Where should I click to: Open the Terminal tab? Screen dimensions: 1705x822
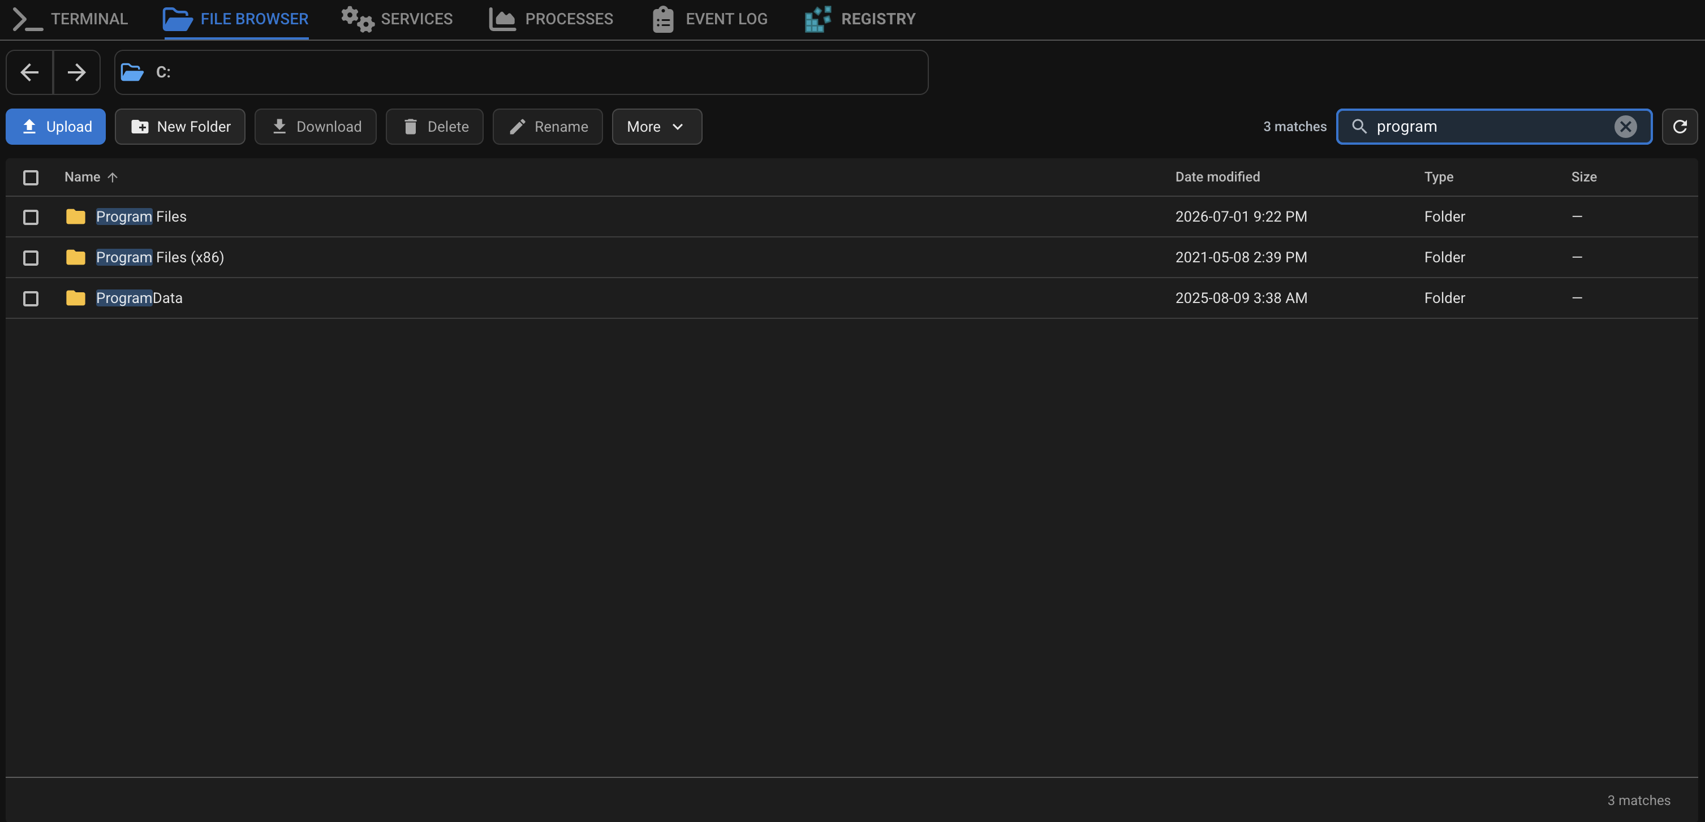click(x=71, y=19)
